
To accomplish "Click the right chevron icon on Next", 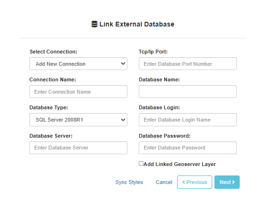I will pos(233,182).
